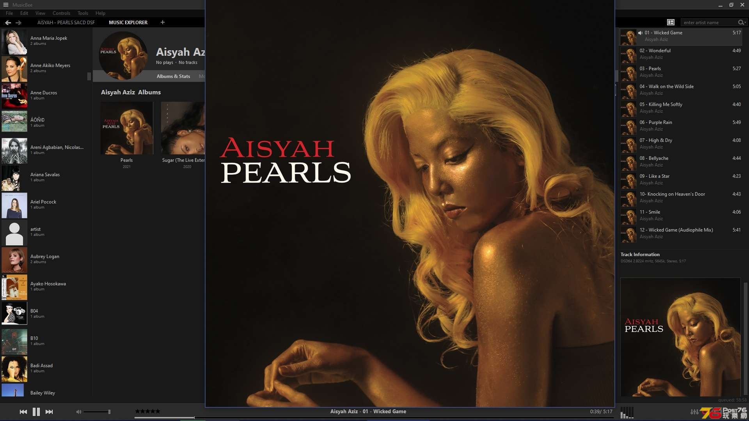Open the File menu
This screenshot has width=749, height=421.
[9, 13]
